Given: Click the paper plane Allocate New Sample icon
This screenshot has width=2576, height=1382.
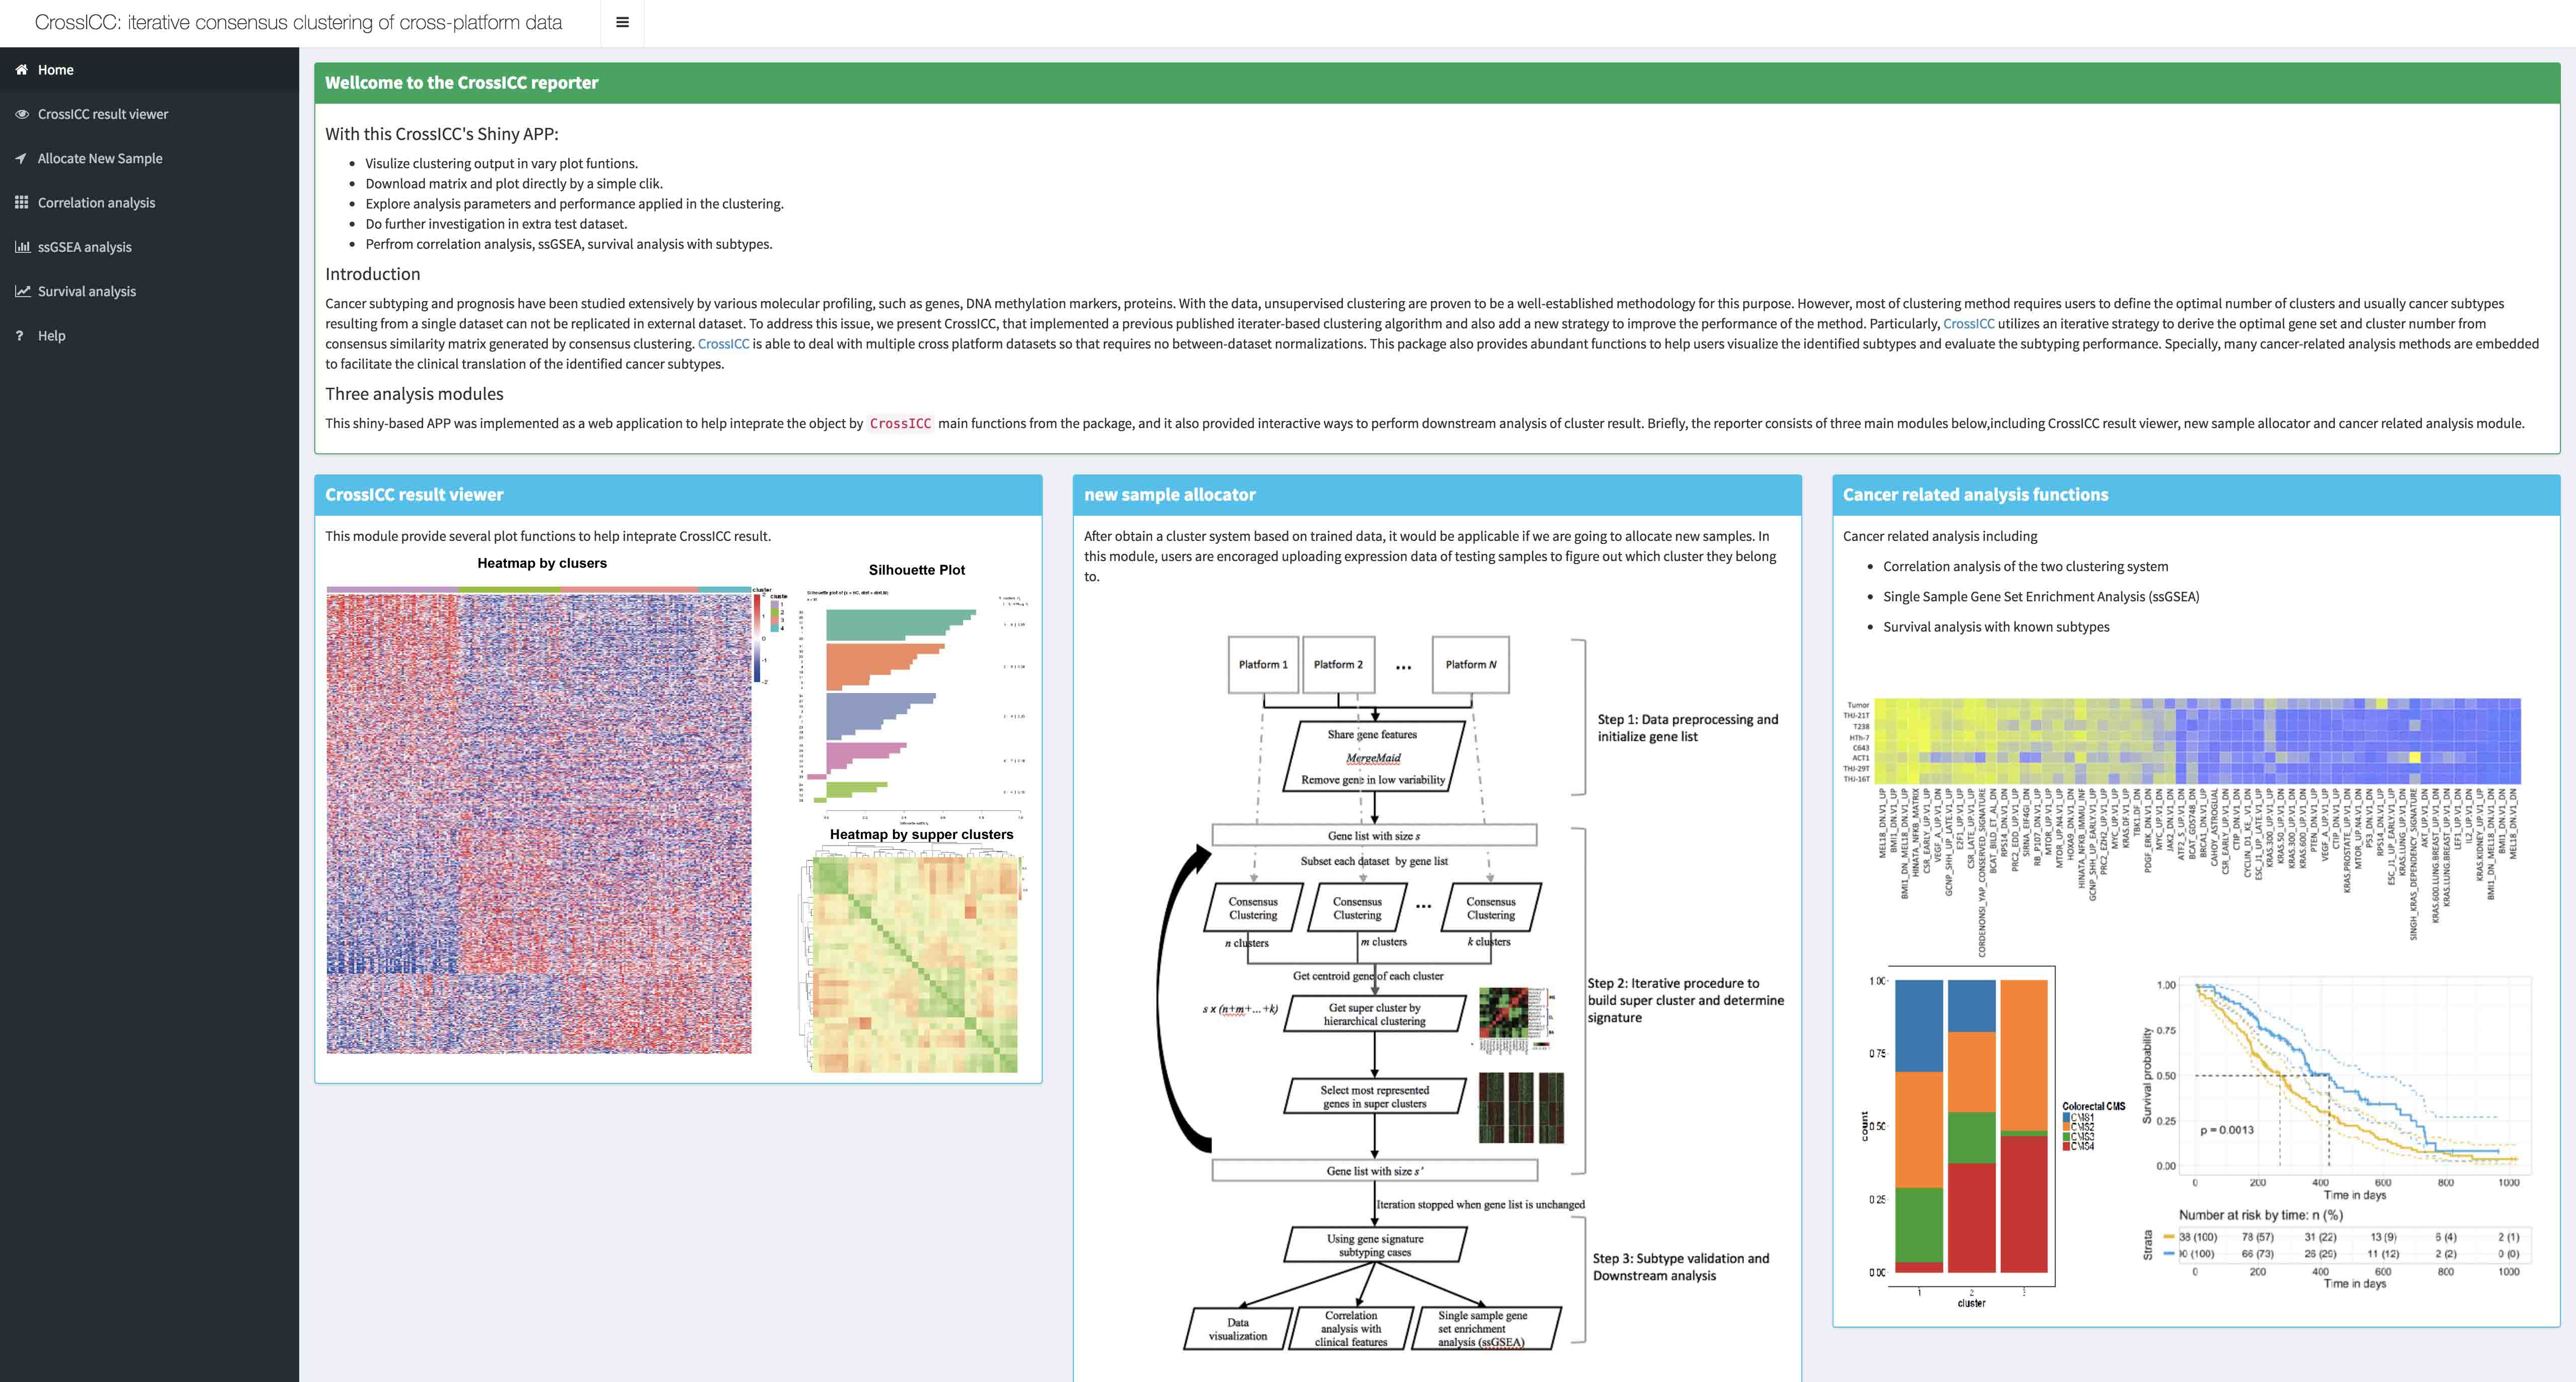Looking at the screenshot, I should [x=21, y=158].
